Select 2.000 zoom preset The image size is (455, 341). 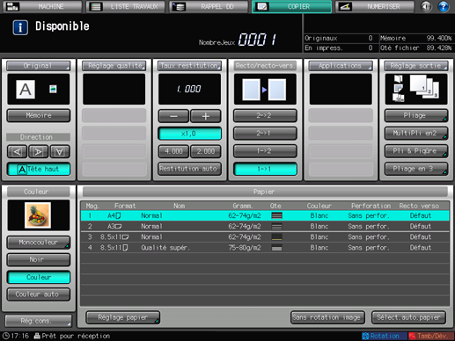(205, 151)
